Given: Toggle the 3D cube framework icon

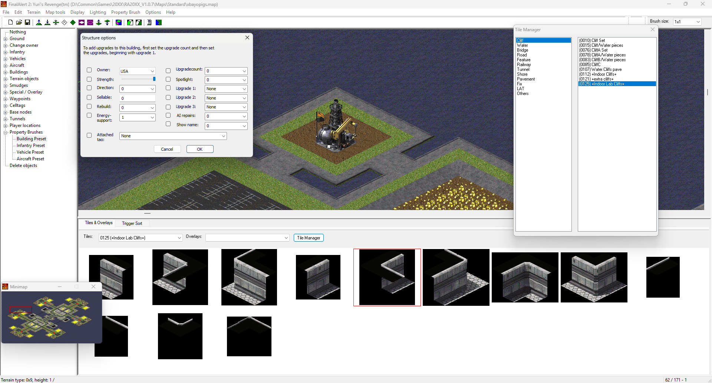Looking at the screenshot, I should point(119,22).
